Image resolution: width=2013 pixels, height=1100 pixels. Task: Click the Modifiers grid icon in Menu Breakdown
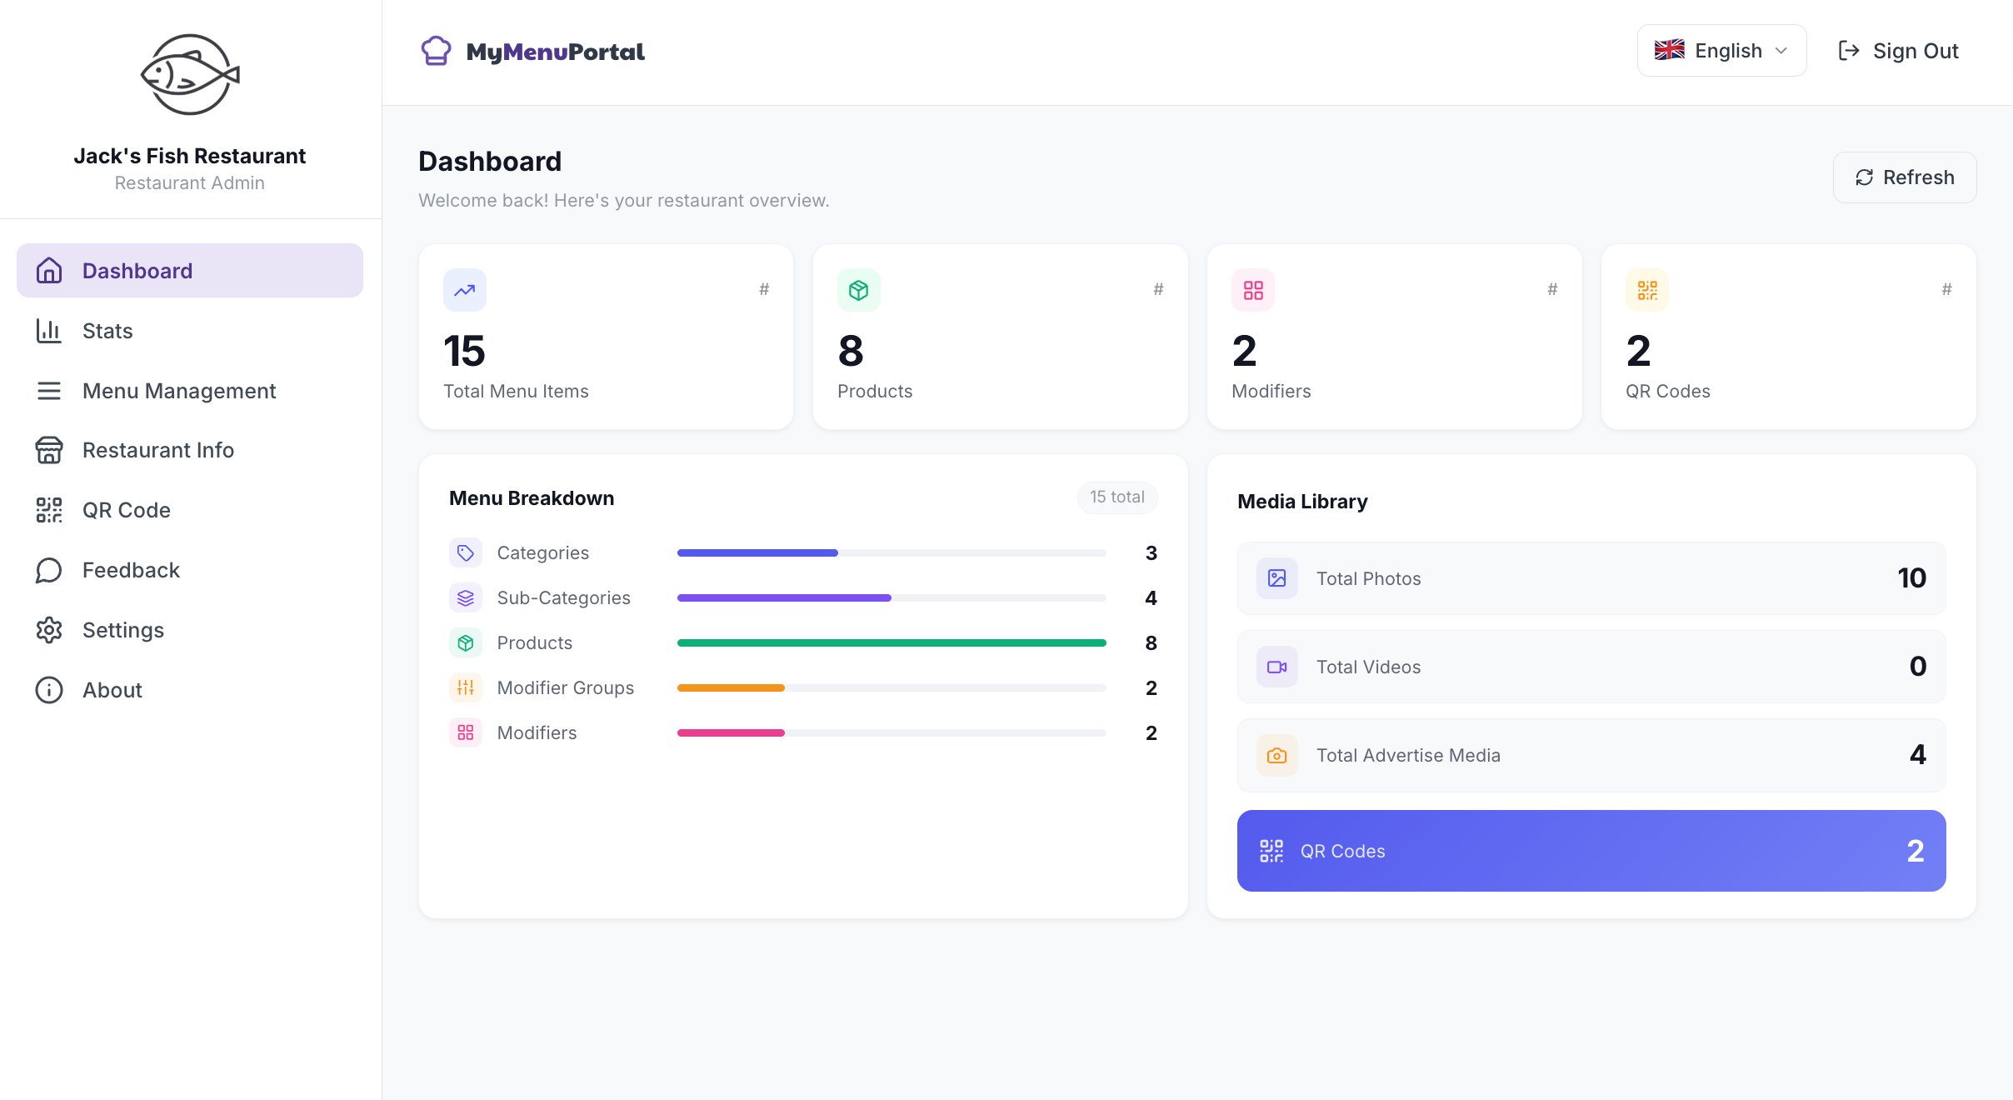[466, 732]
